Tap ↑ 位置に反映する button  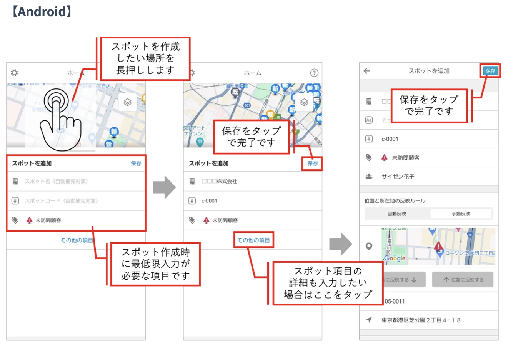[463, 280]
